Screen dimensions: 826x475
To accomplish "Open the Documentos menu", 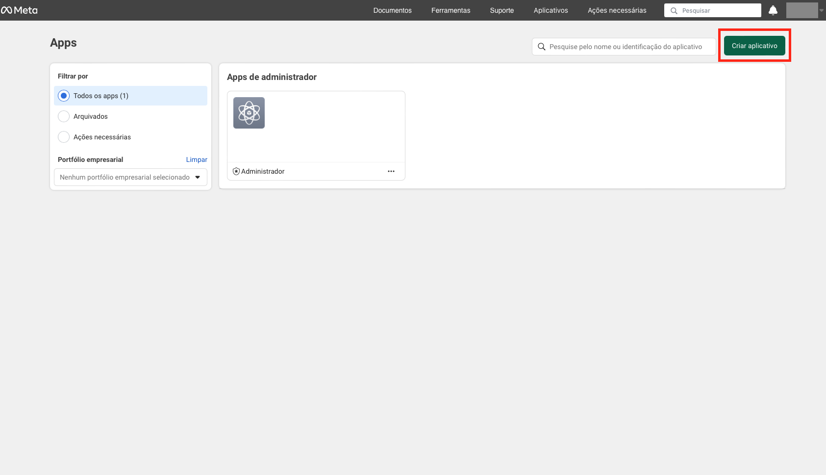I will click(393, 10).
